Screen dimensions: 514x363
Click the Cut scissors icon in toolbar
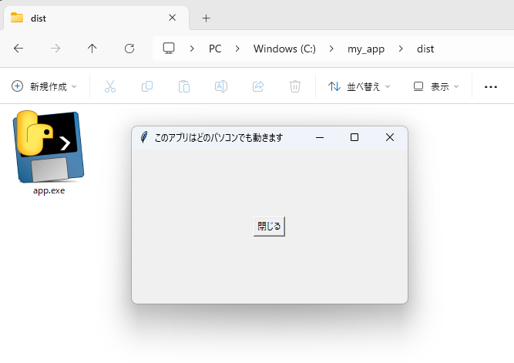tap(110, 86)
